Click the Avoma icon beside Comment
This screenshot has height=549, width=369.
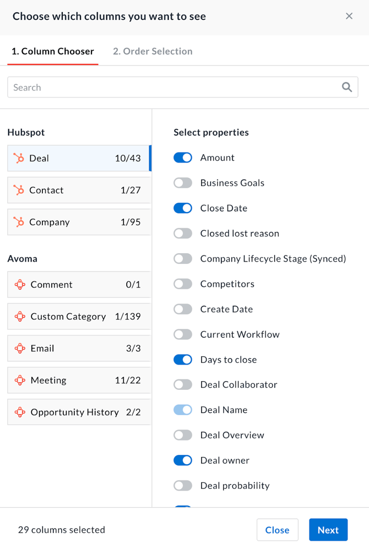(20, 285)
